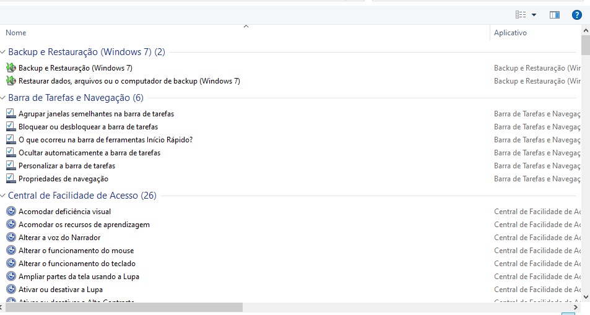The height and width of the screenshot is (315, 590).
Task: Toggle the preview pane icon
Action: (555, 15)
